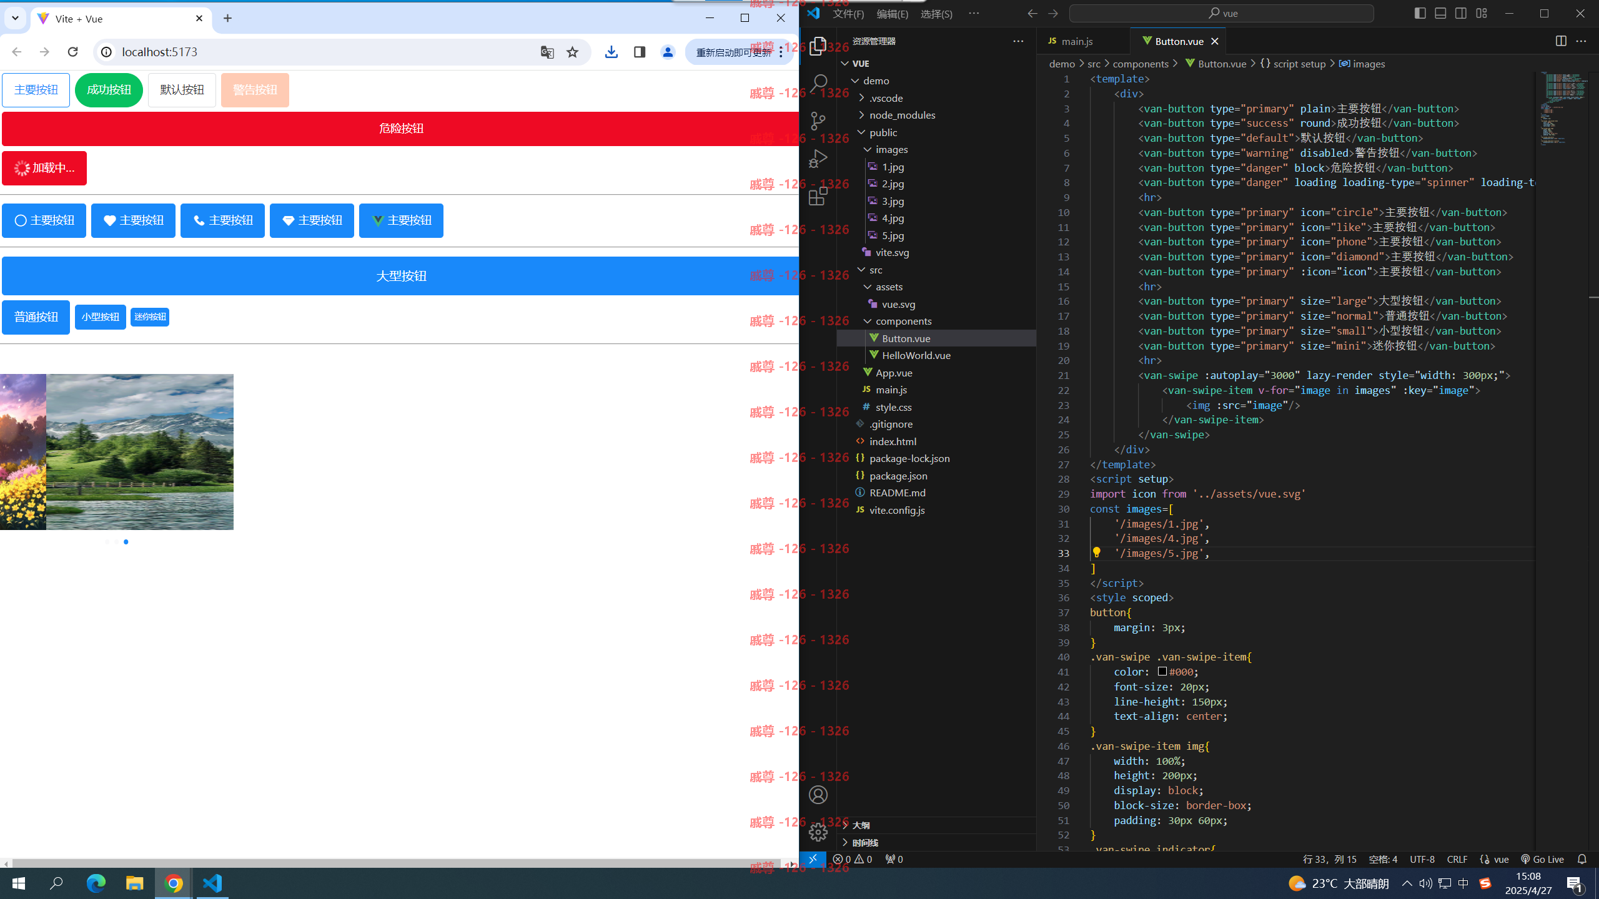This screenshot has height=899, width=1599.
Task: Open the Source Control view icon
Action: [818, 121]
